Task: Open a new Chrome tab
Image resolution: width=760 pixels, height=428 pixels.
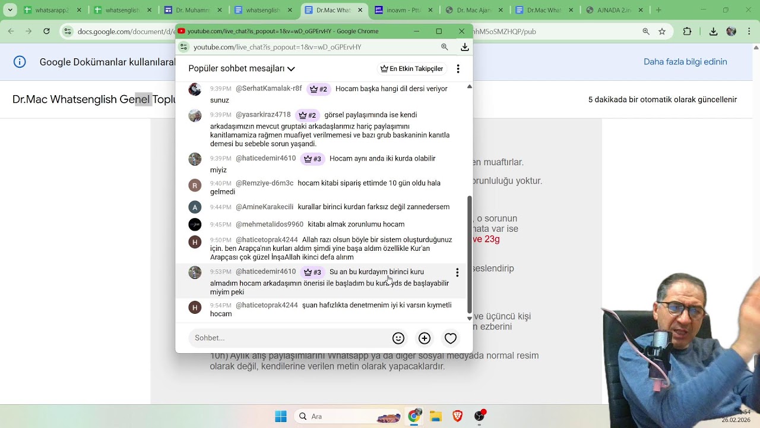Action: [x=658, y=10]
